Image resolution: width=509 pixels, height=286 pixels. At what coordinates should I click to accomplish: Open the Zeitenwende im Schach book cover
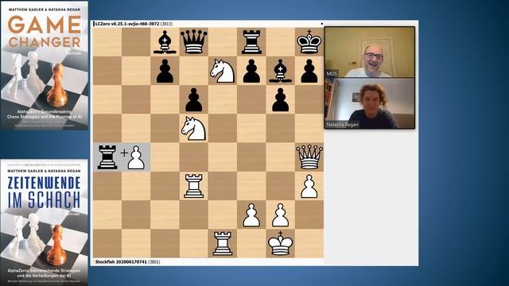[45, 222]
